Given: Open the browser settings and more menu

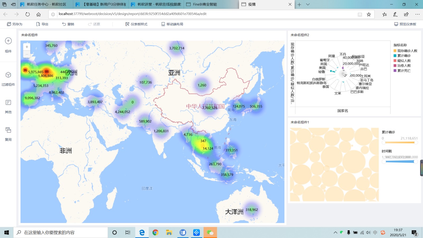Looking at the screenshot, I should (x=417, y=14).
